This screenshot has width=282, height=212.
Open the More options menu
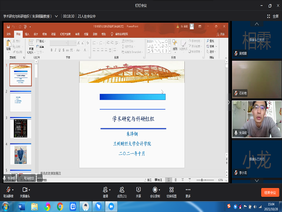[188, 190]
